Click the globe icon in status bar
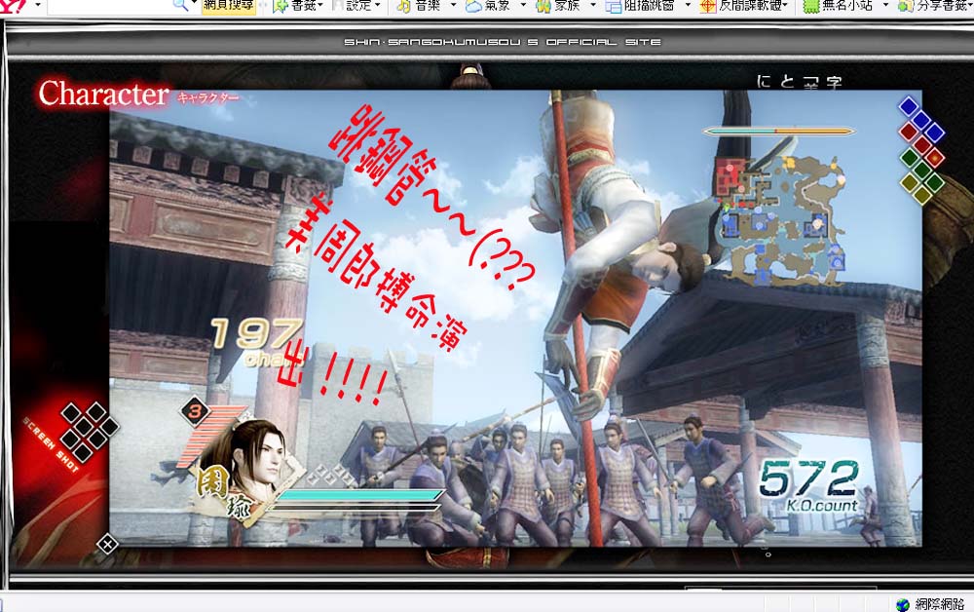Viewport: 974px width, 612px height. pos(903,604)
